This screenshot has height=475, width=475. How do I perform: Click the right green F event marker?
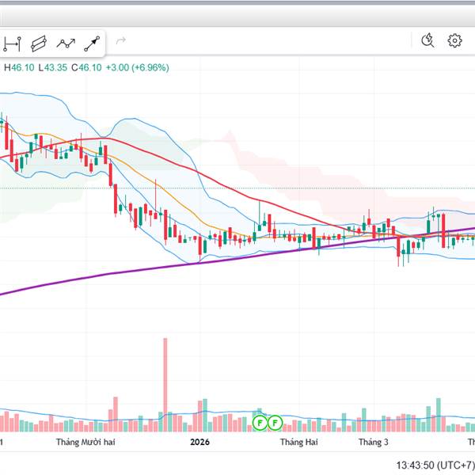pos(275,423)
